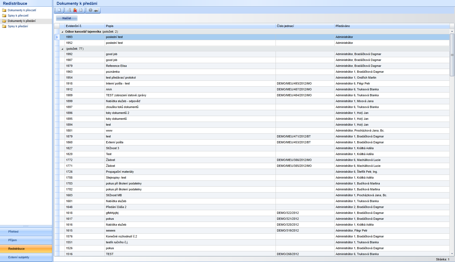Sort by Evidenční č. column header
455x262 pixels.
pyautogui.click(x=85, y=26)
